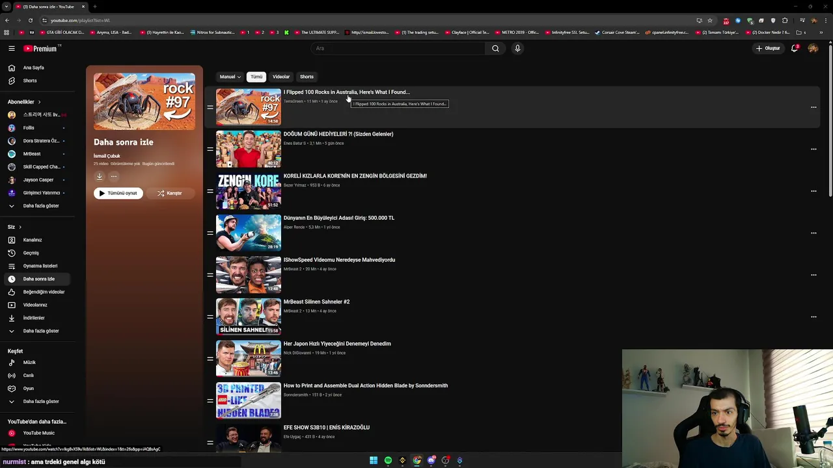Open YouTube Music link in sidebar
The width and height of the screenshot is (833, 468).
click(39, 433)
